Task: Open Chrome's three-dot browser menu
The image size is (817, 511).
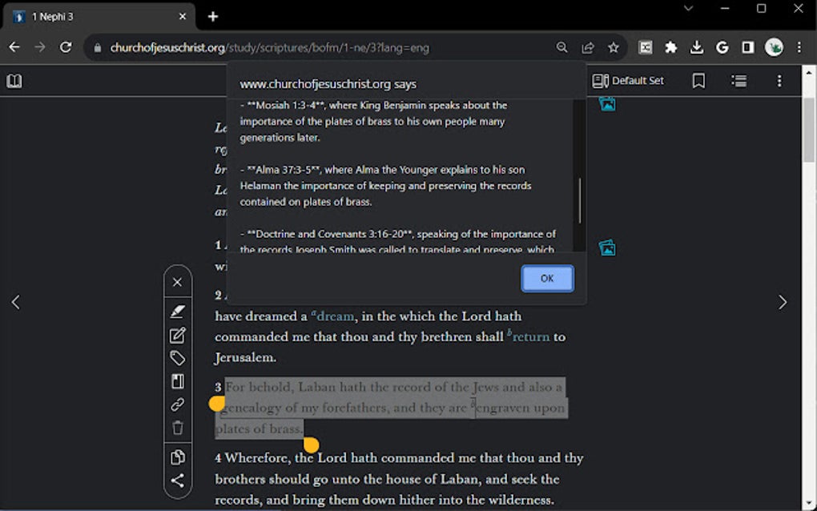Action: 799,47
